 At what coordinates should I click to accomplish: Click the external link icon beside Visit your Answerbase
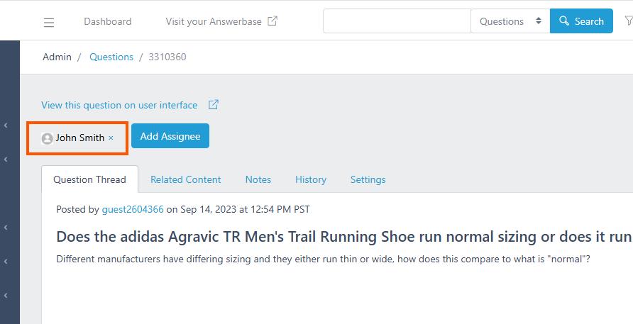273,21
